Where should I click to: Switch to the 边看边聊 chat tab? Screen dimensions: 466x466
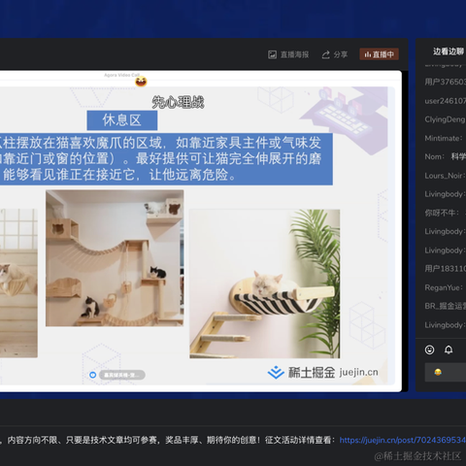point(449,51)
